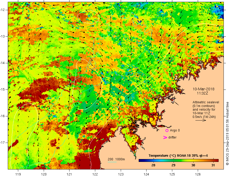The width and height of the screenshot is (229, 177).
Task: Click the longitude axis label '121'
Action: (x=69, y=174)
